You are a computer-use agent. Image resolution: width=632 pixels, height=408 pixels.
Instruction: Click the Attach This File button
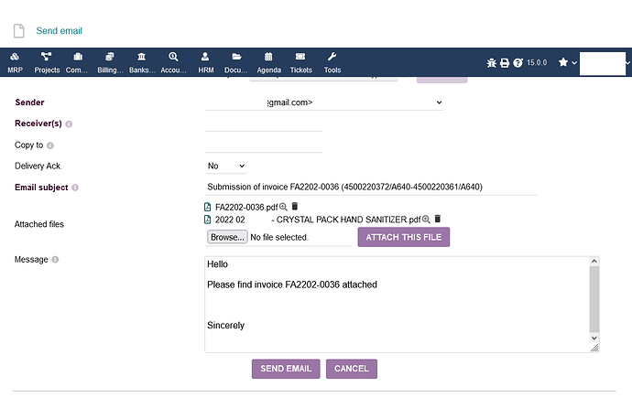403,238
